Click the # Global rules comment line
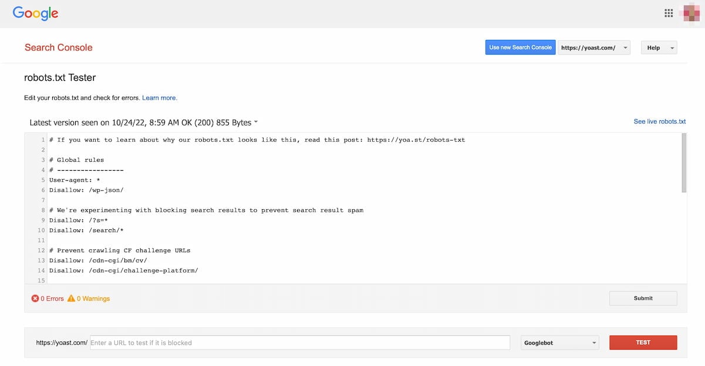Viewport: 705px width, 366px height. (76, 160)
